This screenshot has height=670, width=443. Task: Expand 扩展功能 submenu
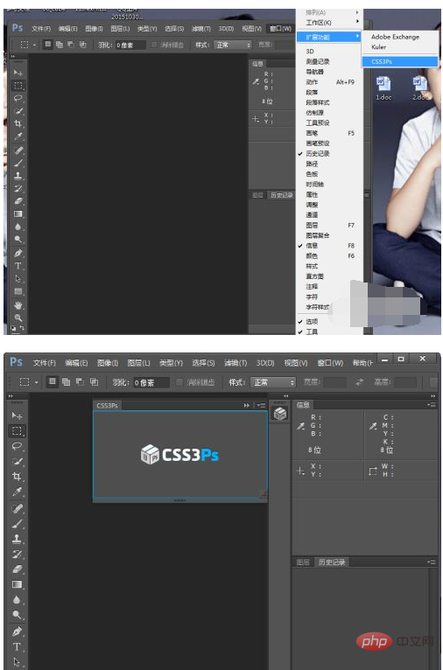tap(330, 38)
